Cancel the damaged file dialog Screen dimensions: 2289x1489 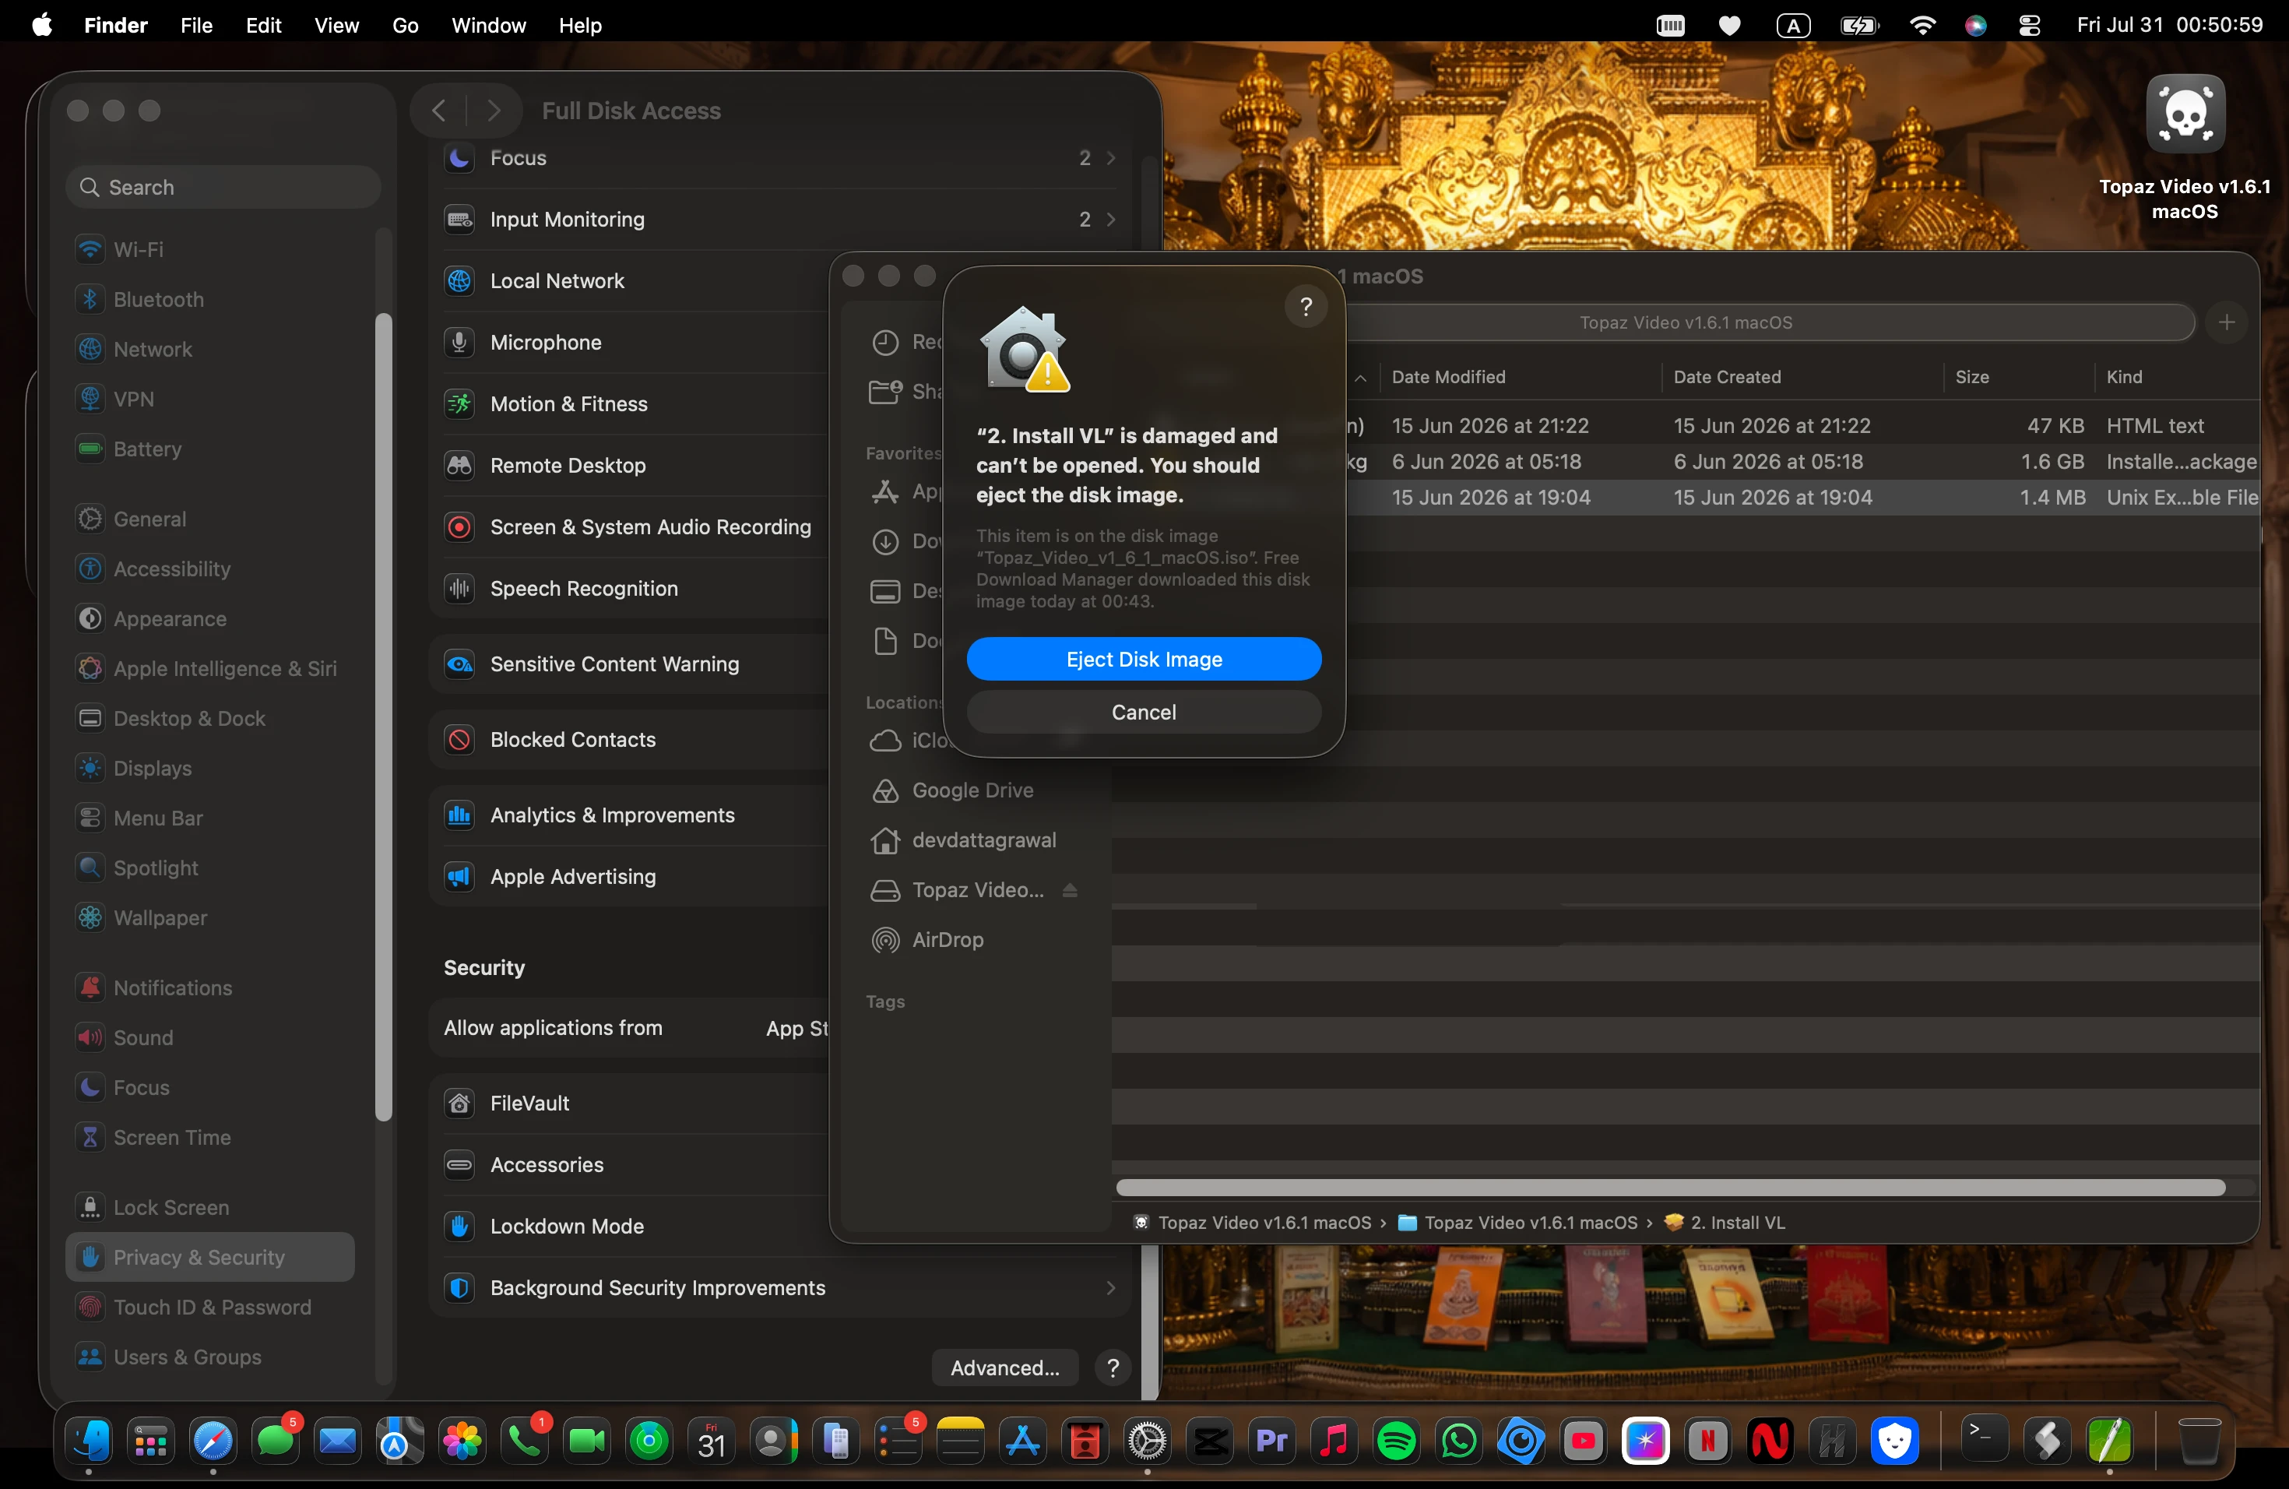point(1144,712)
